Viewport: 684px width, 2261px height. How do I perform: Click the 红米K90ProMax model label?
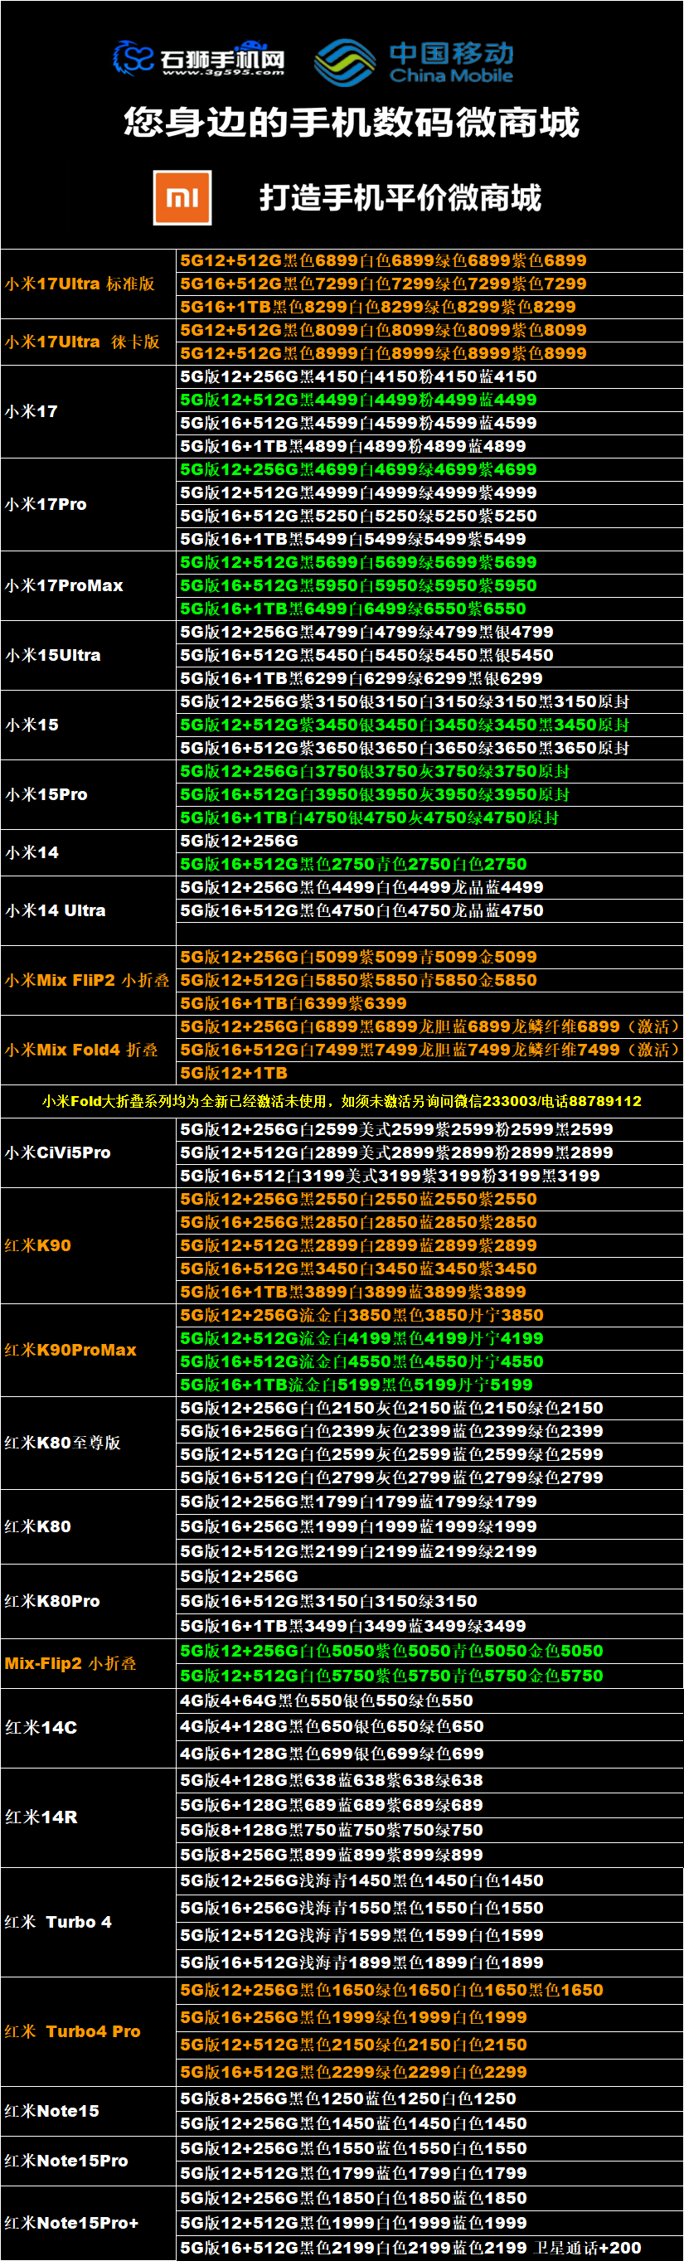click(x=70, y=1349)
